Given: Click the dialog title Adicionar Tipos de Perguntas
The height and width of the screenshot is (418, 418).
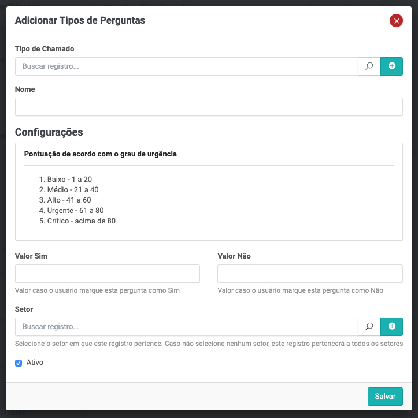Looking at the screenshot, I should (x=80, y=21).
